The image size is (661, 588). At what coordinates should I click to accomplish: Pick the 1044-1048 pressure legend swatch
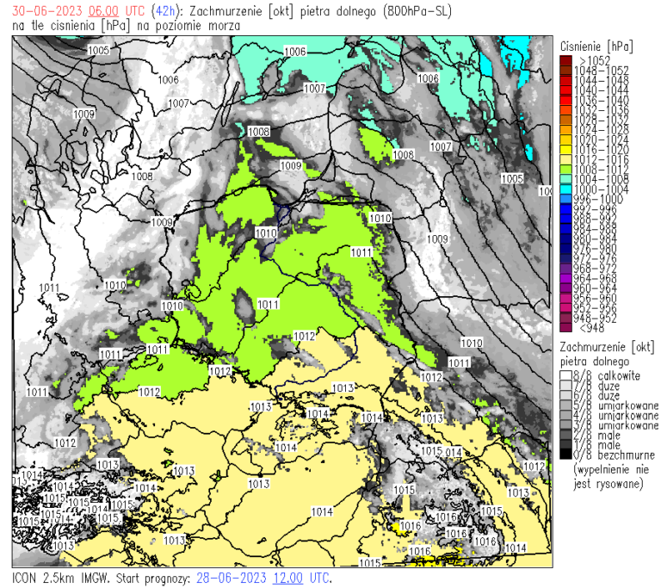tap(565, 80)
